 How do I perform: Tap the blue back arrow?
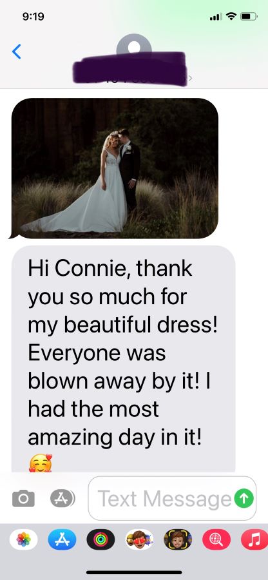coord(17,52)
